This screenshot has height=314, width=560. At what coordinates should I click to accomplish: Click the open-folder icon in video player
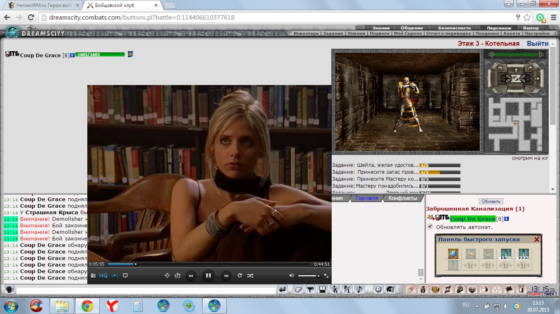pos(93,276)
